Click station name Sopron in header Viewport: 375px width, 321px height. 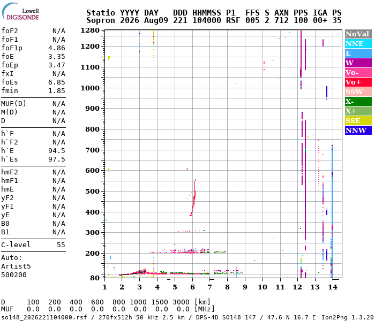101,20
